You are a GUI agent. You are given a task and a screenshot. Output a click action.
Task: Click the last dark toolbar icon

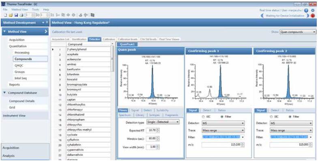92,15
